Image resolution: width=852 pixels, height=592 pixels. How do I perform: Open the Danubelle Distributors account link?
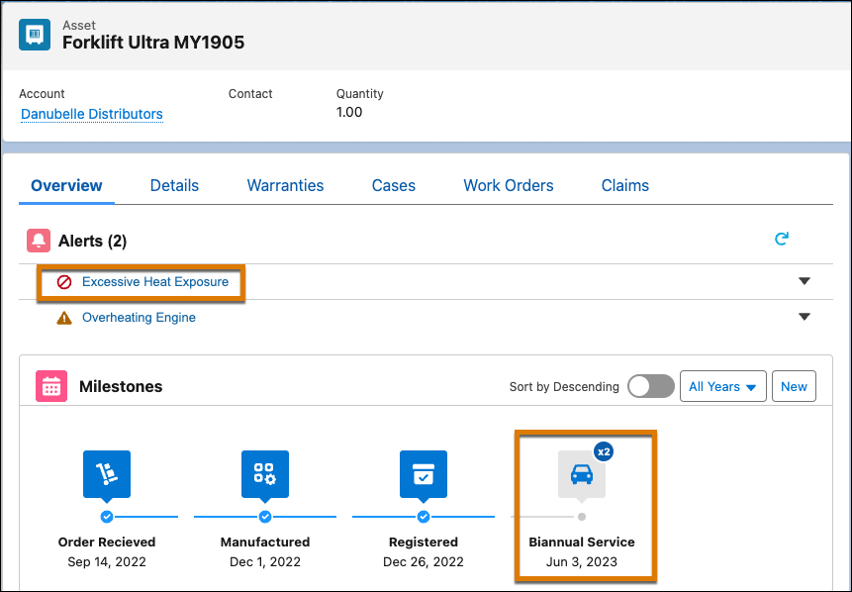point(91,114)
